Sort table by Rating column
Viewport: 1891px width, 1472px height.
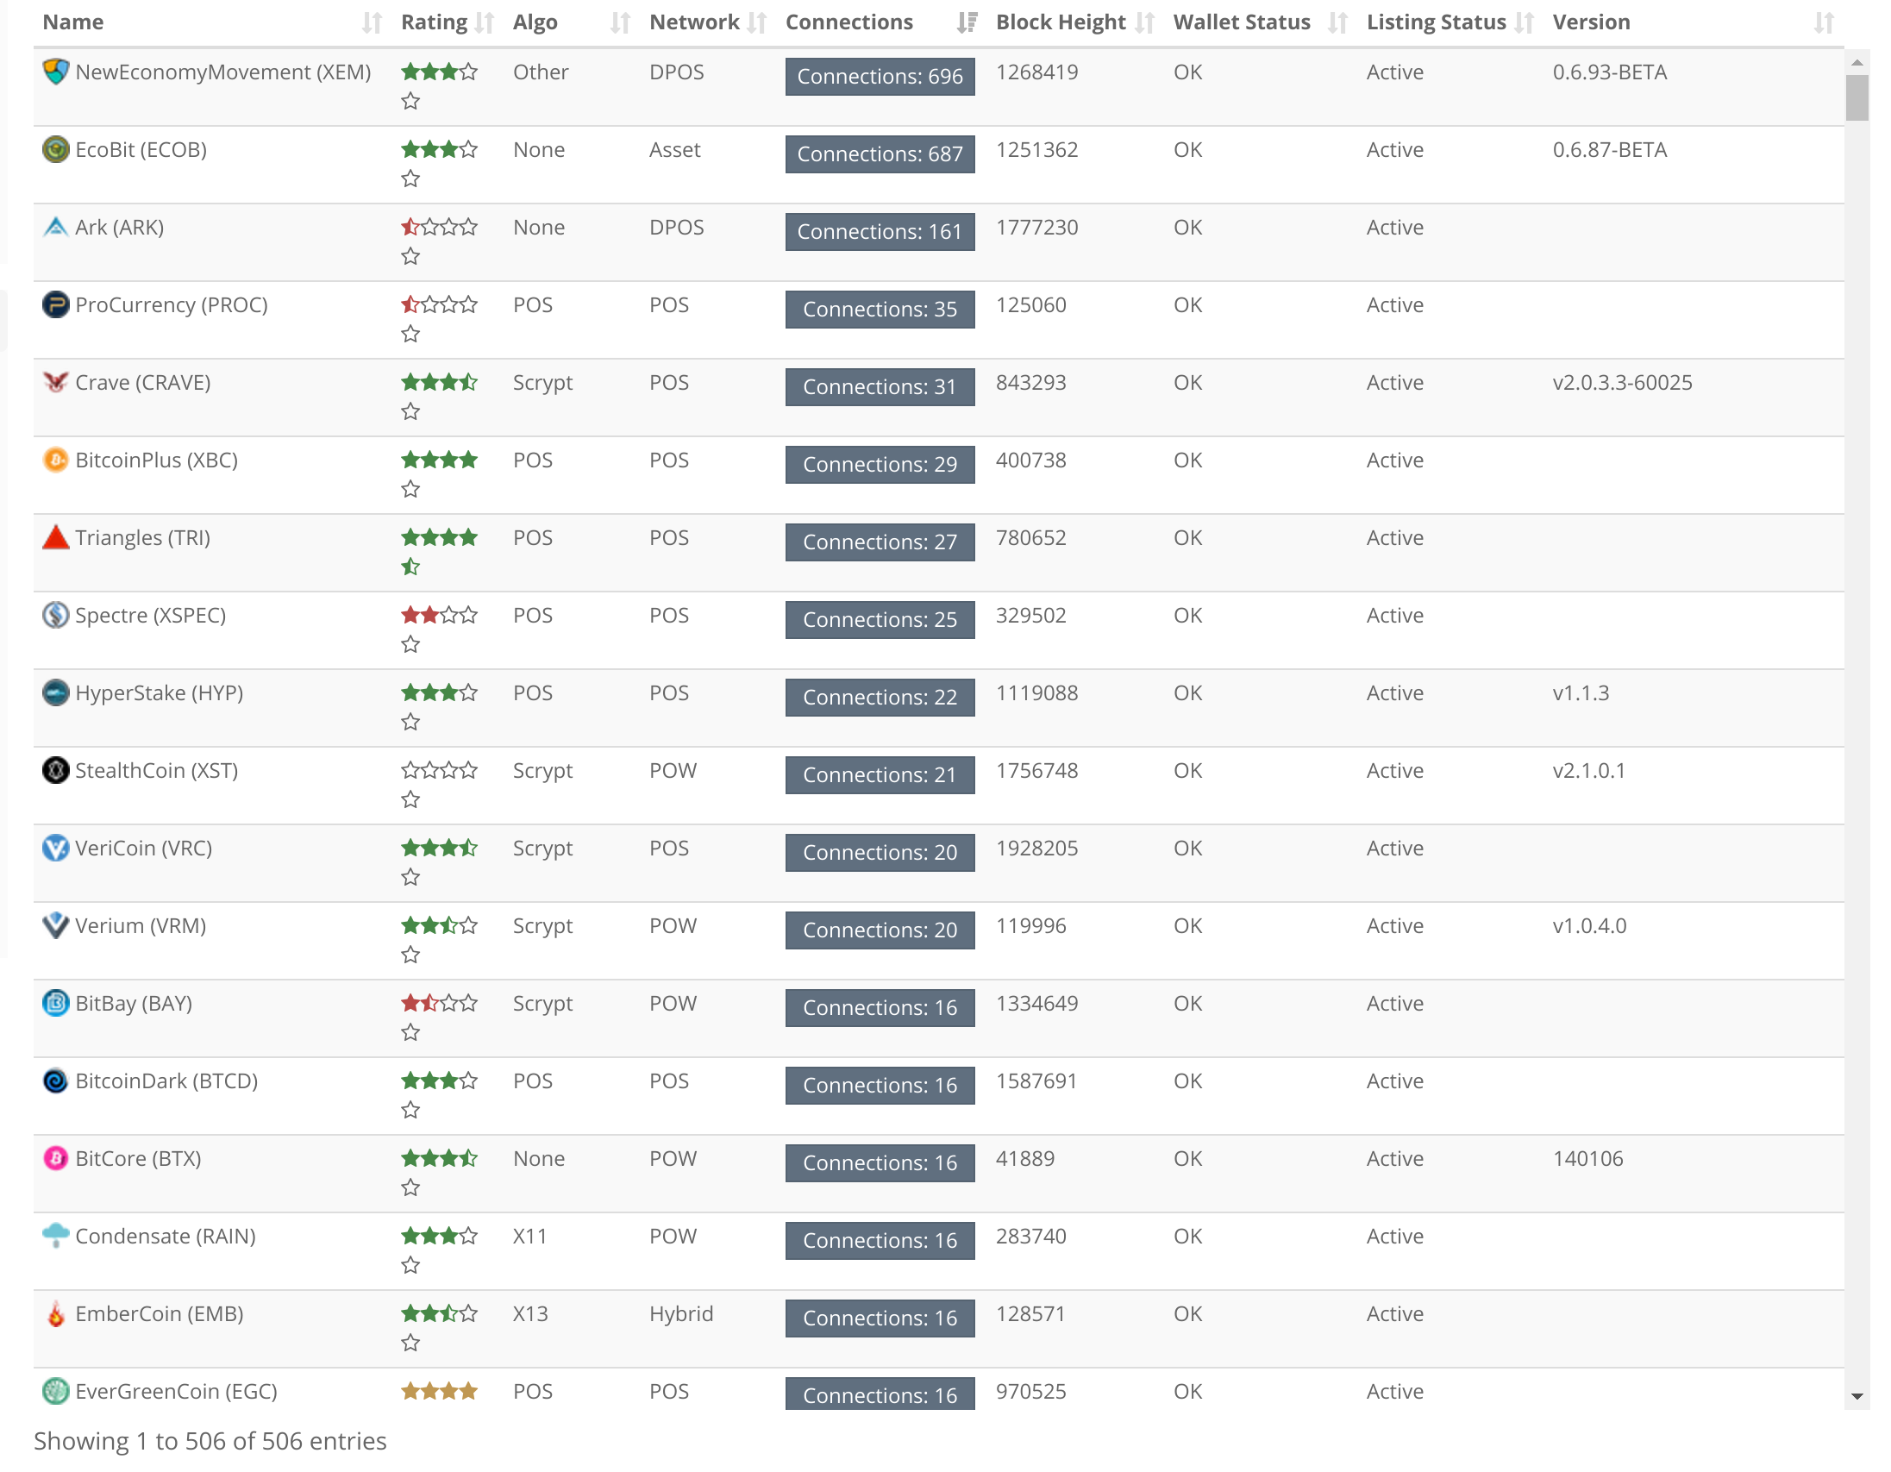click(448, 22)
